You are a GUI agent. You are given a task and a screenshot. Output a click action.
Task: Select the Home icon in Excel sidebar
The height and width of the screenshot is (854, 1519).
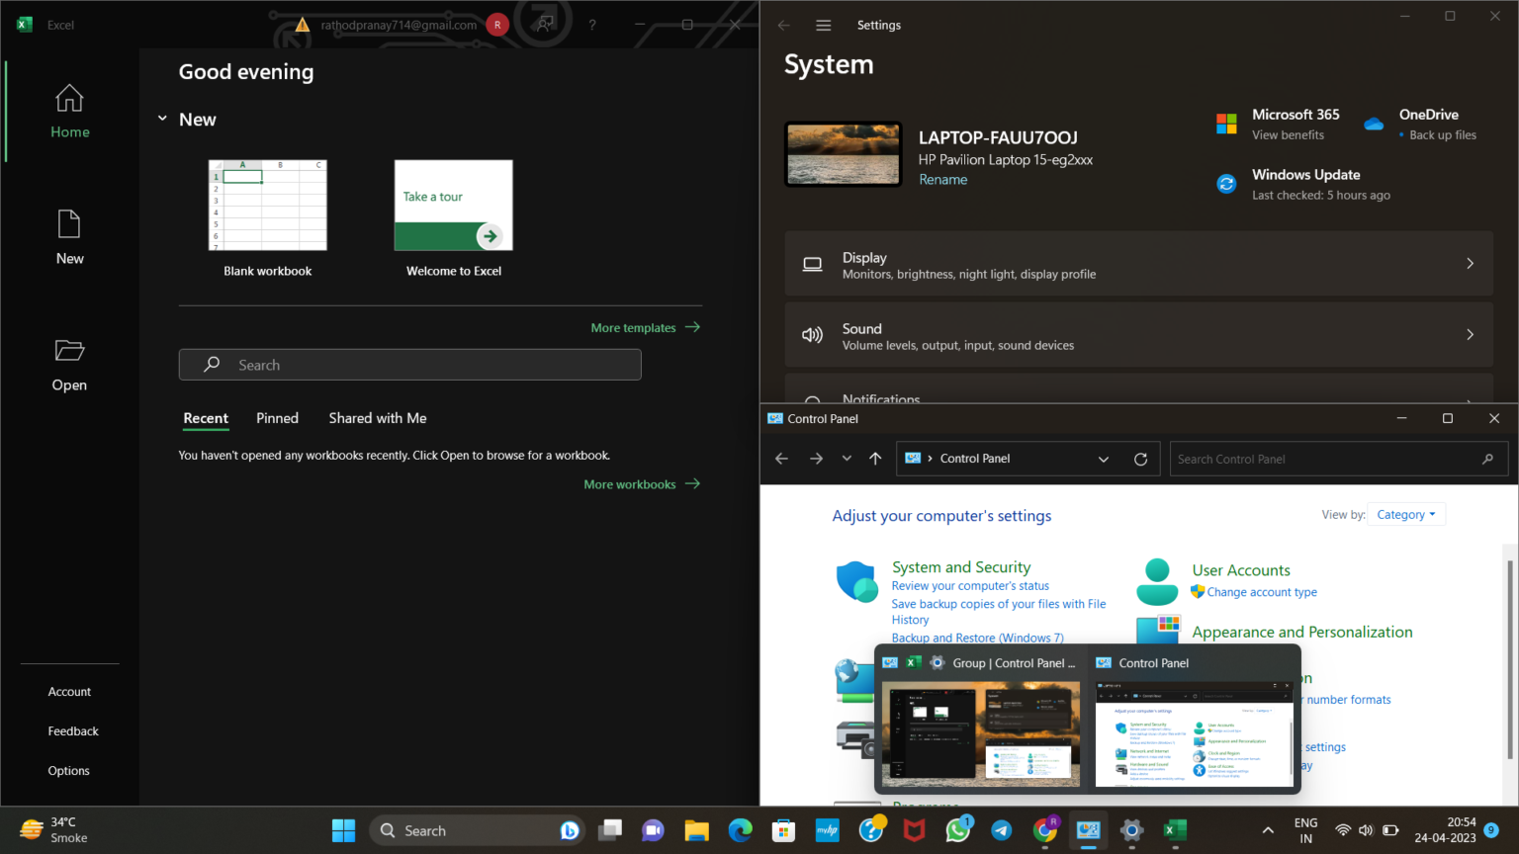69,99
